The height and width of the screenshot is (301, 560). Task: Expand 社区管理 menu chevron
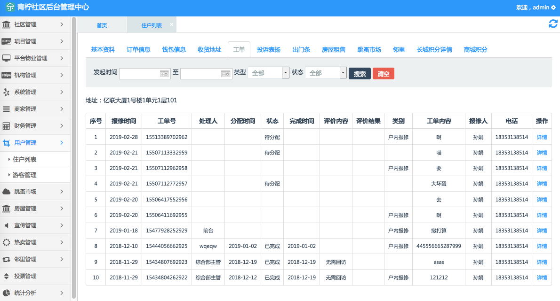coord(62,24)
